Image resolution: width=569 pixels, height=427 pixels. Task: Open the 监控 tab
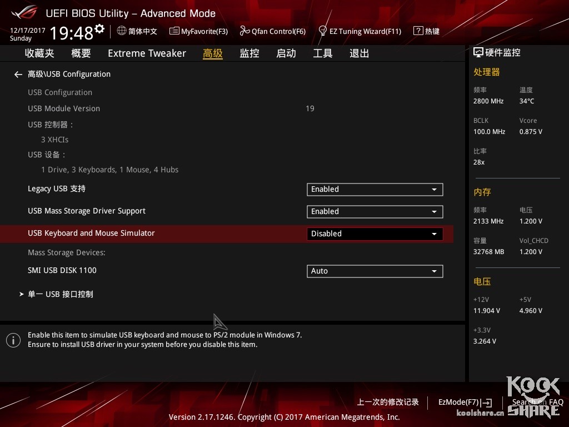[x=249, y=53]
